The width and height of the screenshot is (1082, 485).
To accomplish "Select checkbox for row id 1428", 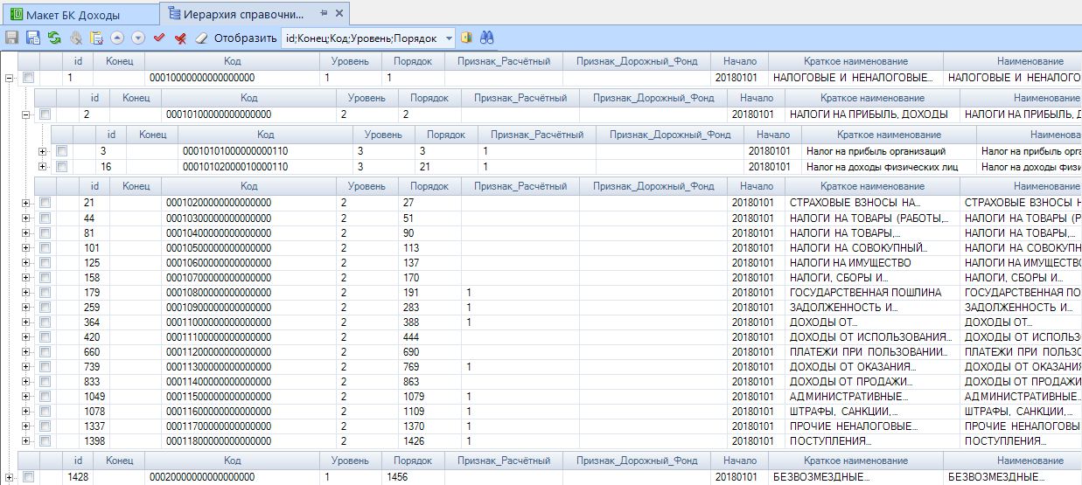I will (29, 477).
